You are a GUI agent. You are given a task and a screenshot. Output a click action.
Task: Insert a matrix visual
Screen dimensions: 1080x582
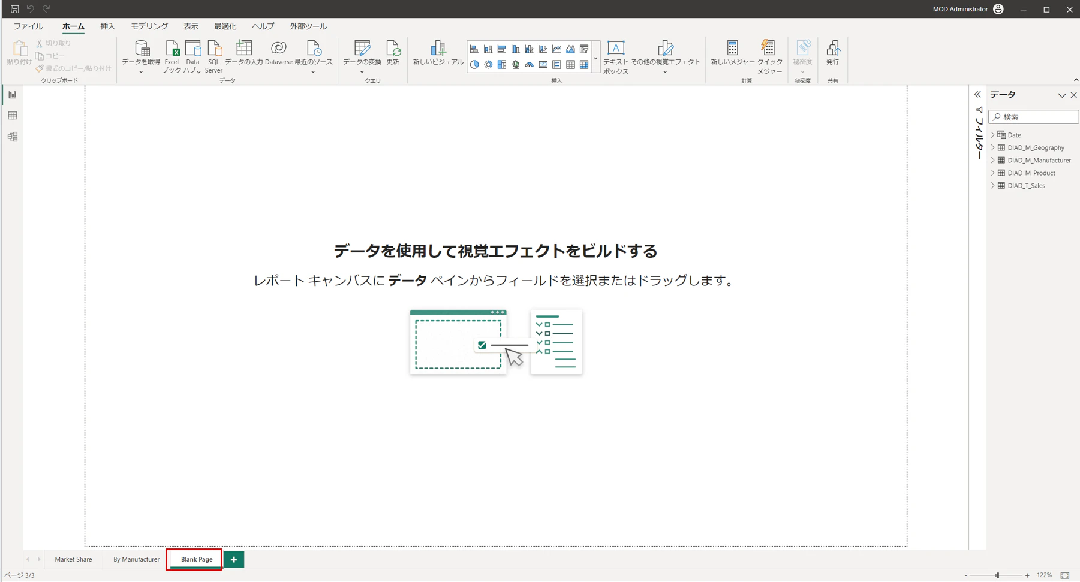click(584, 64)
